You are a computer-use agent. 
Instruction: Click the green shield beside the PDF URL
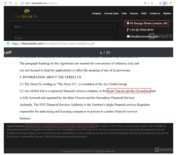(8, 44)
